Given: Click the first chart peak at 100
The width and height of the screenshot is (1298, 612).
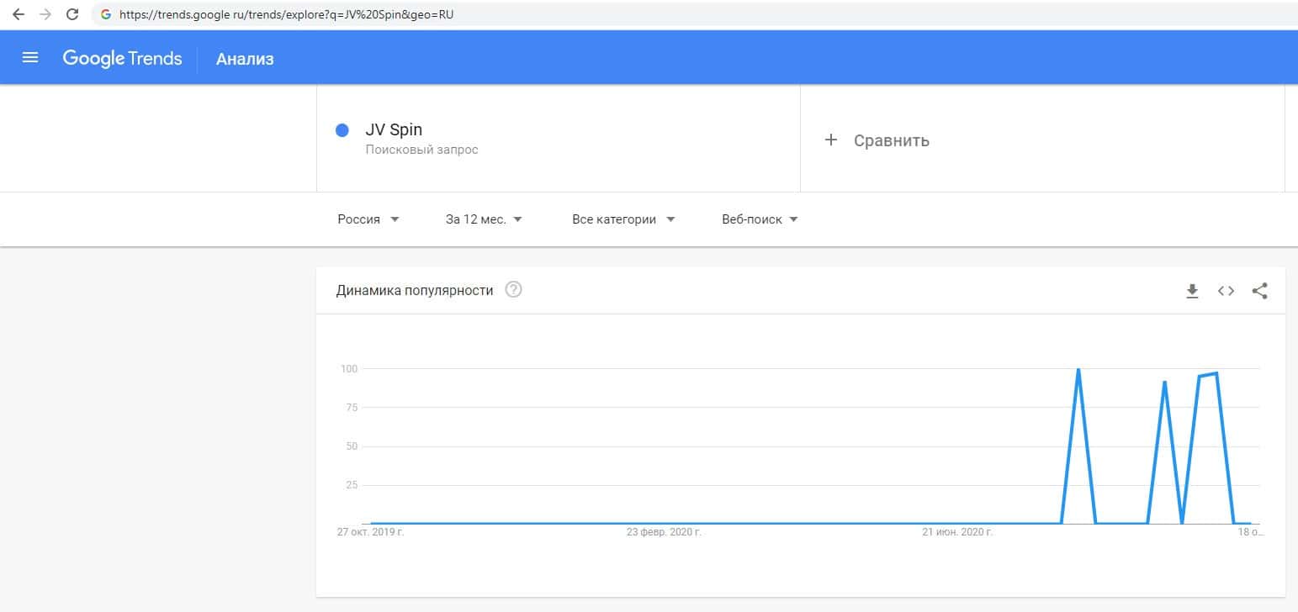Looking at the screenshot, I should 1078,370.
